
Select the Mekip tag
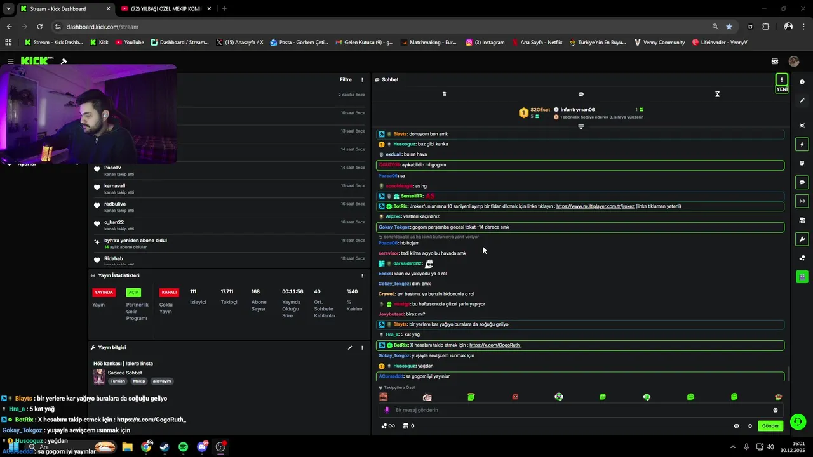coord(138,381)
